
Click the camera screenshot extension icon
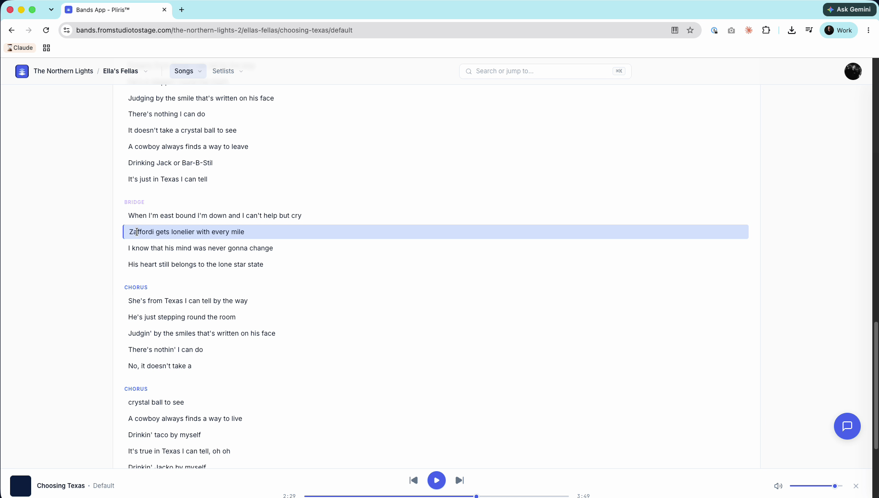(x=731, y=30)
